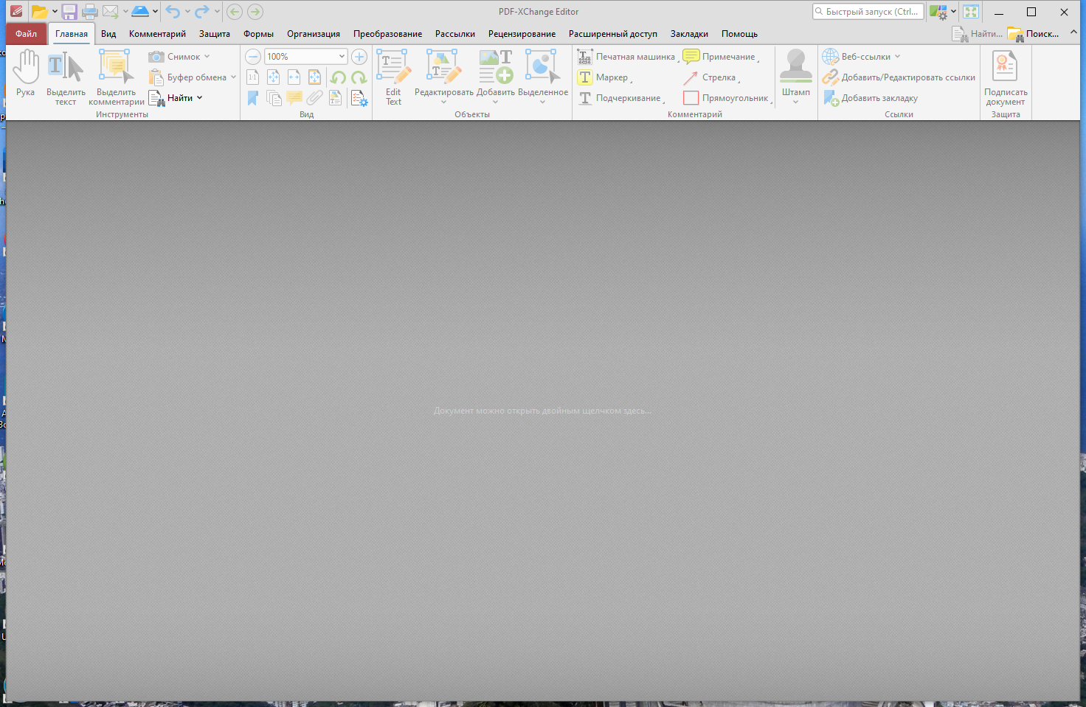This screenshot has width=1086, height=707.
Task: Click Добавить закладку link
Action: click(x=878, y=97)
